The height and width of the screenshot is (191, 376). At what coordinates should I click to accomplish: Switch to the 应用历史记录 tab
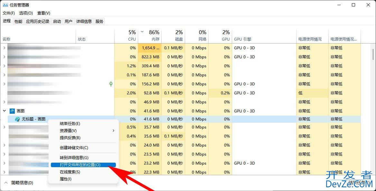pos(38,21)
